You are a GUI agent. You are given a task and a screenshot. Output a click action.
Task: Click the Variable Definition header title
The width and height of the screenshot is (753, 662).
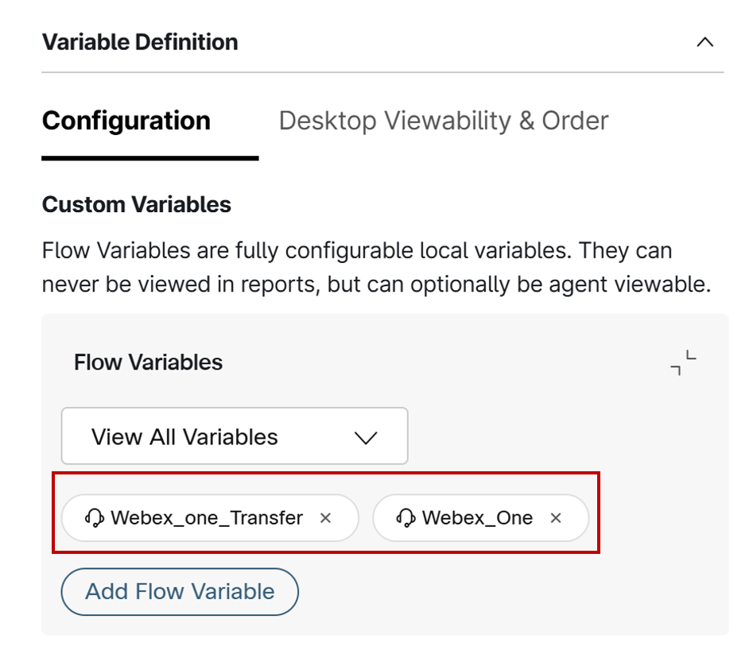[140, 42]
